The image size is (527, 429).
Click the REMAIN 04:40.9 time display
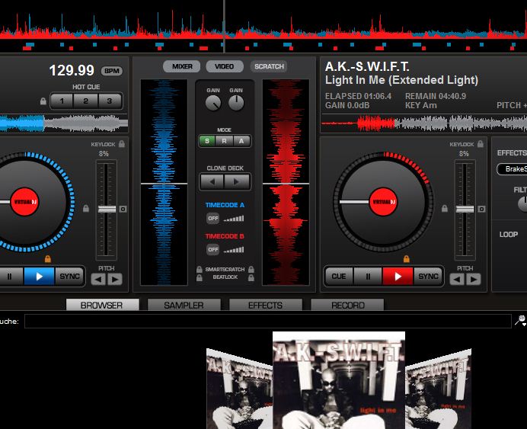(x=436, y=96)
